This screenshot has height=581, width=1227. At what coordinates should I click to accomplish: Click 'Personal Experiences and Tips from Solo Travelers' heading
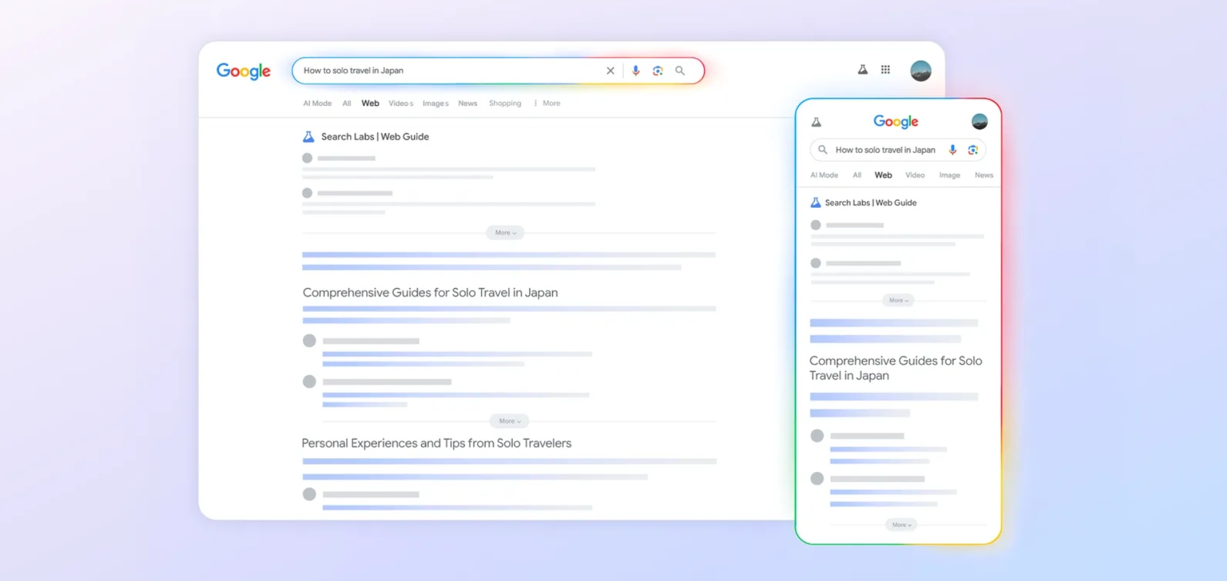point(437,443)
